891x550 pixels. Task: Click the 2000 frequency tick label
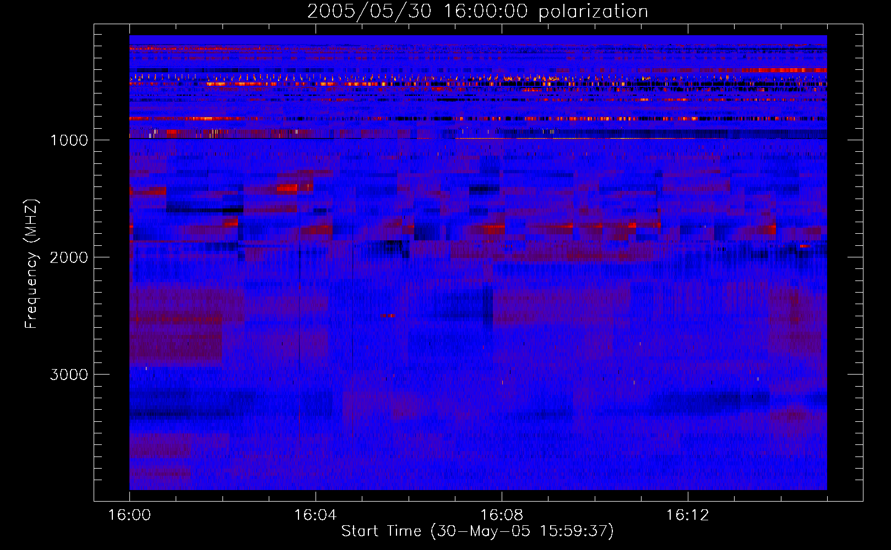69,257
